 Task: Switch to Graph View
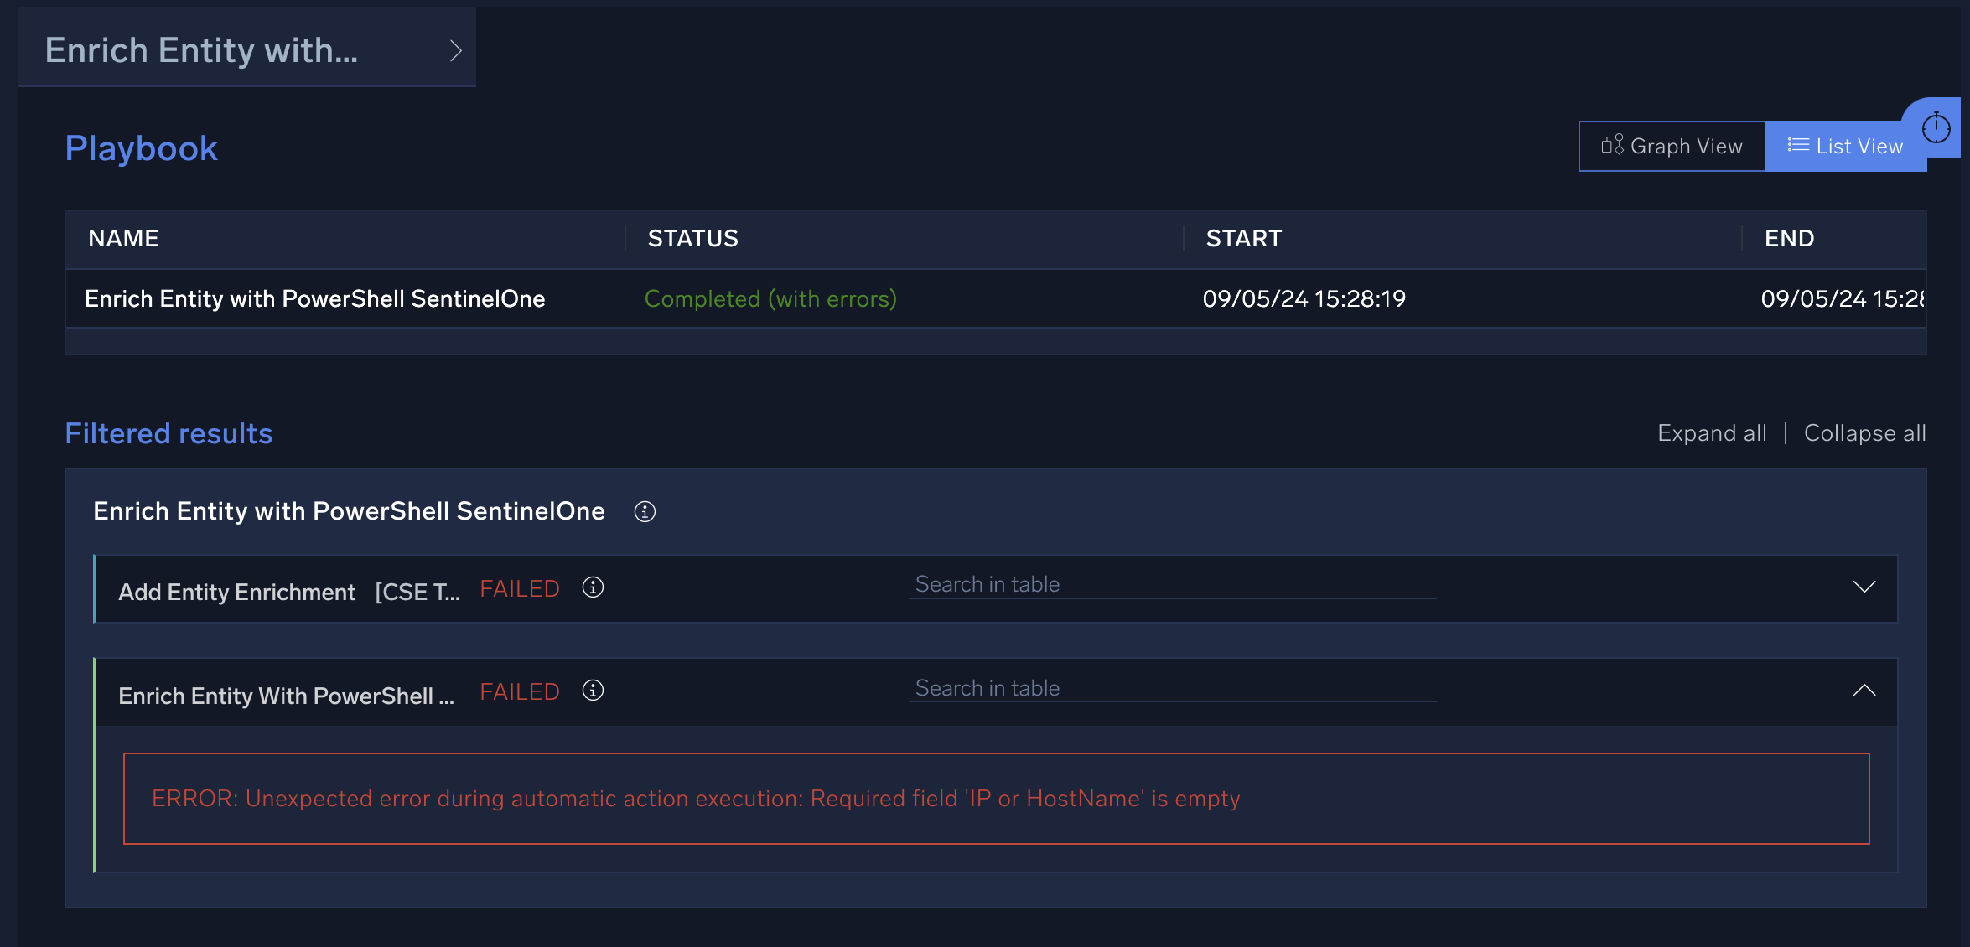click(x=1672, y=147)
